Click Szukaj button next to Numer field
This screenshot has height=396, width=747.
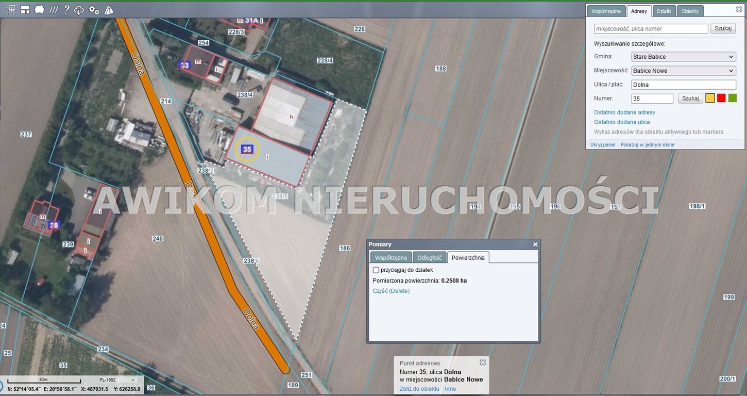tap(690, 98)
